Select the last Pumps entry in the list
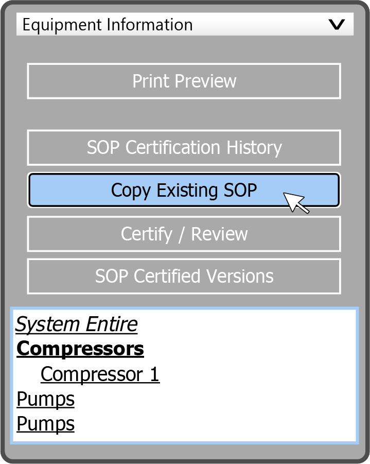Viewport: 370px width, 464px height. point(45,424)
